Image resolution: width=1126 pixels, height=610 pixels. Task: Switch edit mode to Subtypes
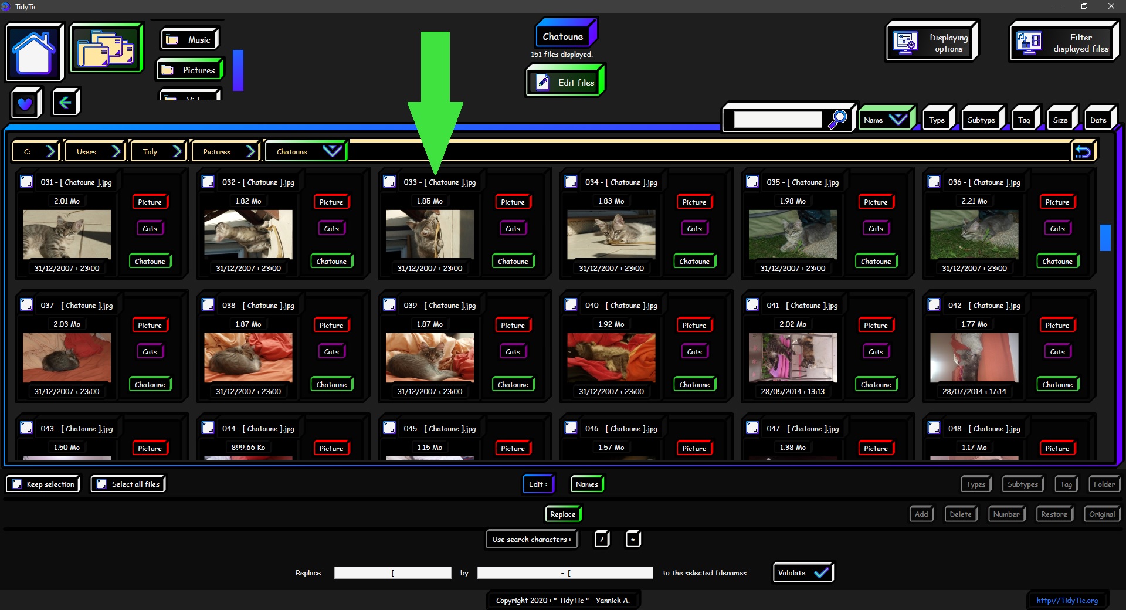coord(1023,484)
